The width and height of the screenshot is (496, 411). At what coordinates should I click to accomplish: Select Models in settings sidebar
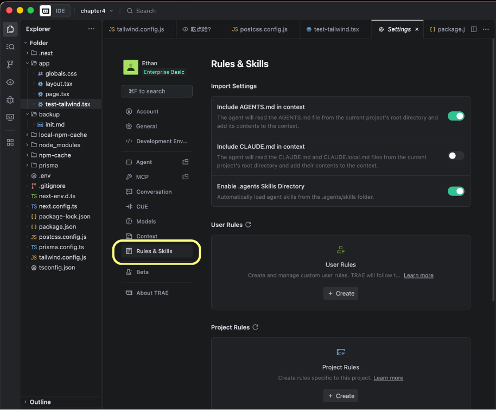click(x=146, y=222)
